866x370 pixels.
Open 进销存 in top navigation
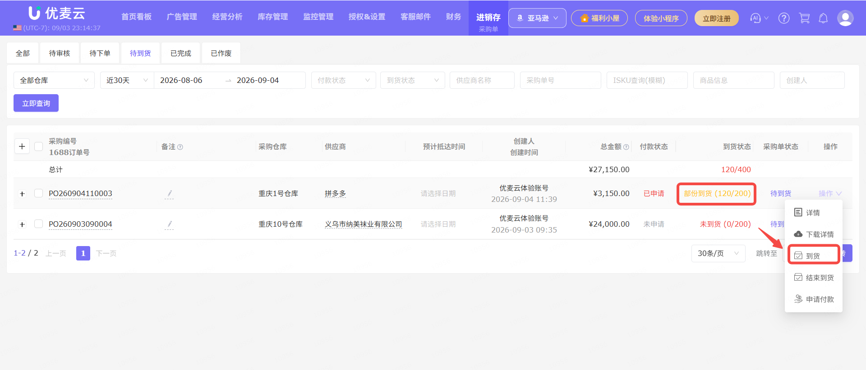click(x=488, y=18)
